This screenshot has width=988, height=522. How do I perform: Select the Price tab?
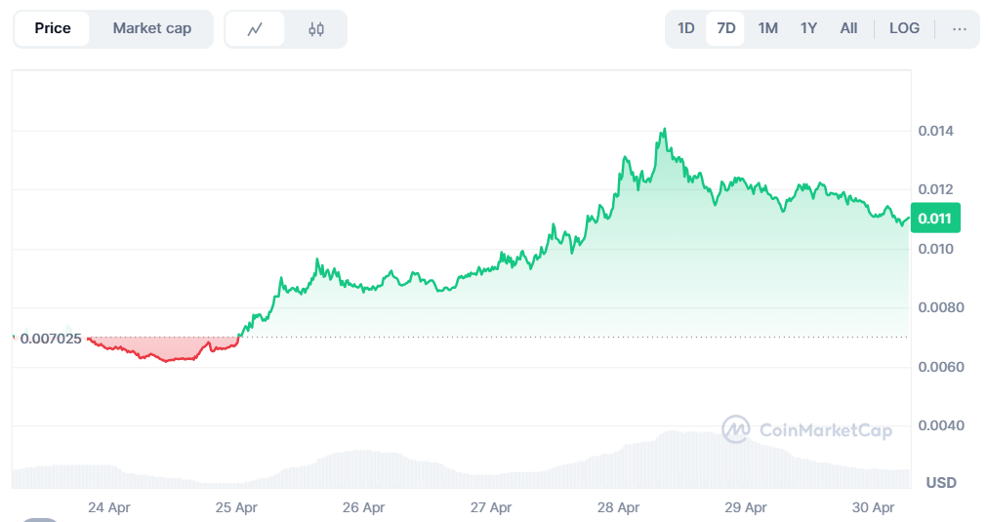tap(53, 29)
